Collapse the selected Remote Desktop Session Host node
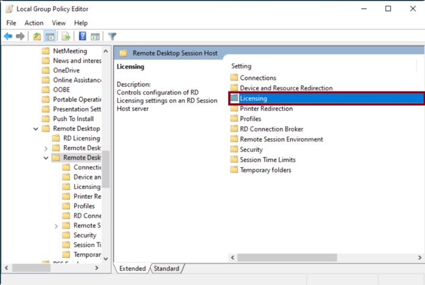Screen dimensions: 425x285 [46, 158]
